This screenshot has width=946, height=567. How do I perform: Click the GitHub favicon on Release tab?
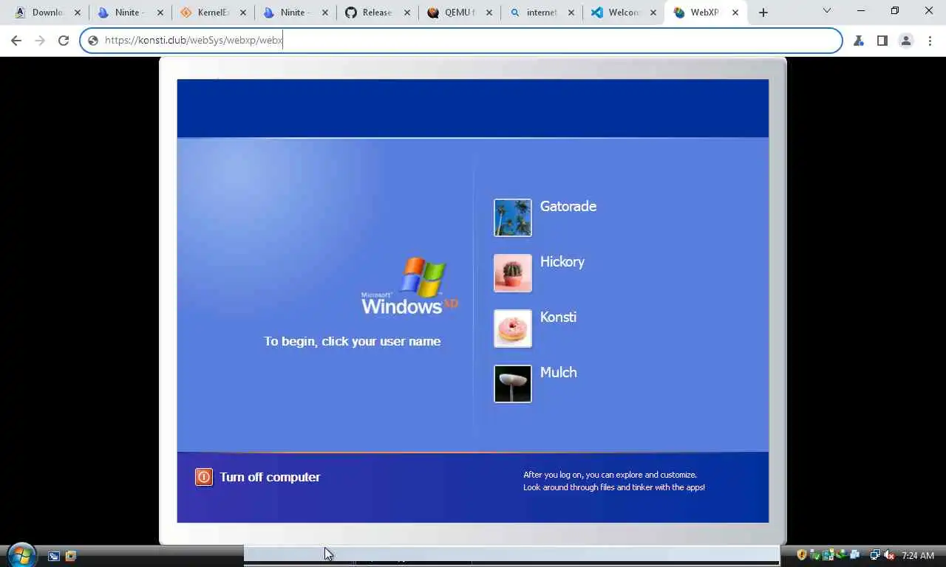351,13
